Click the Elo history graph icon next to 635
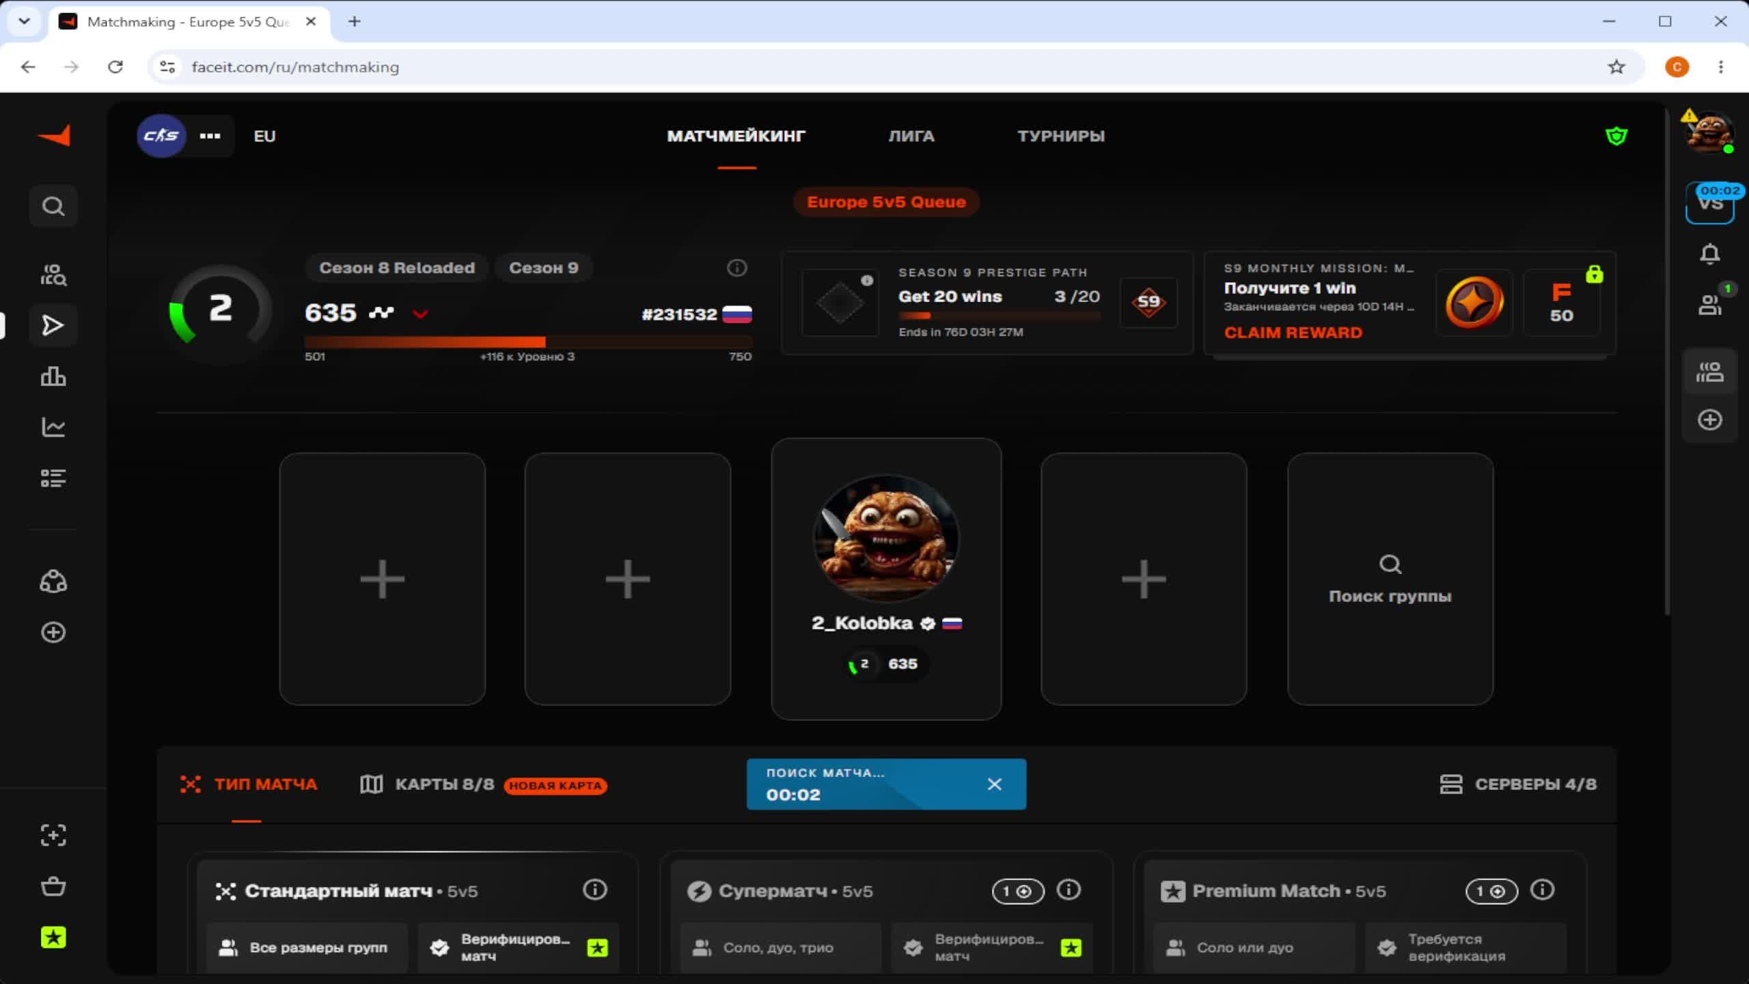The width and height of the screenshot is (1749, 984). coord(381,313)
